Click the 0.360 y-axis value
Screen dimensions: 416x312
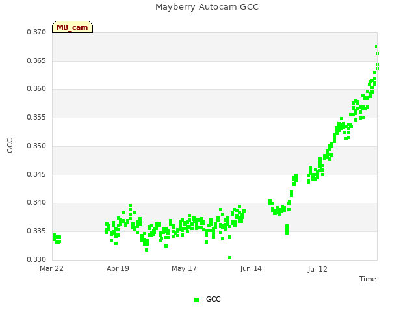pos(36,89)
